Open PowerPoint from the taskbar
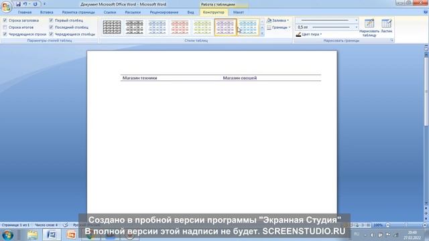This screenshot has height=241, width=429. 71,235
